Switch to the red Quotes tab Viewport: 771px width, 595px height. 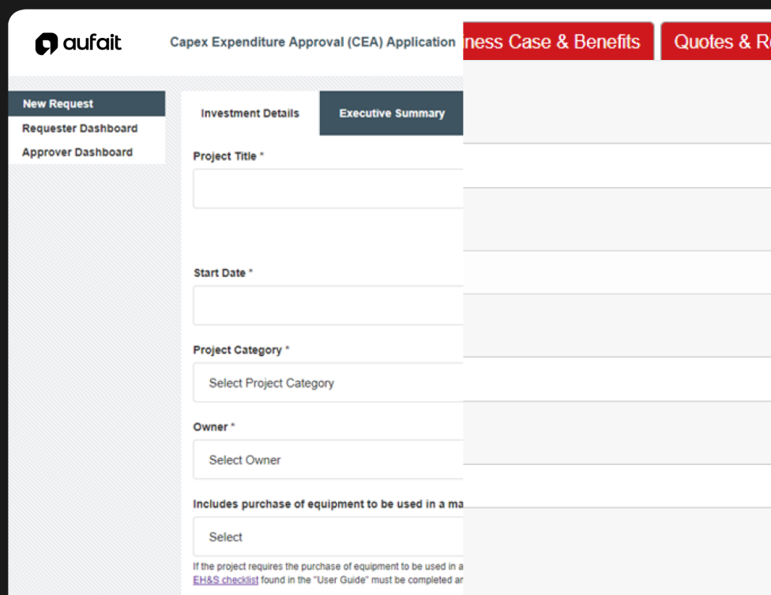[x=717, y=42]
